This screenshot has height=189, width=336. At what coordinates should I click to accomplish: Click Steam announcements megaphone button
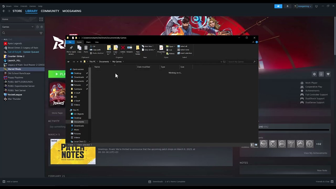point(278,6)
